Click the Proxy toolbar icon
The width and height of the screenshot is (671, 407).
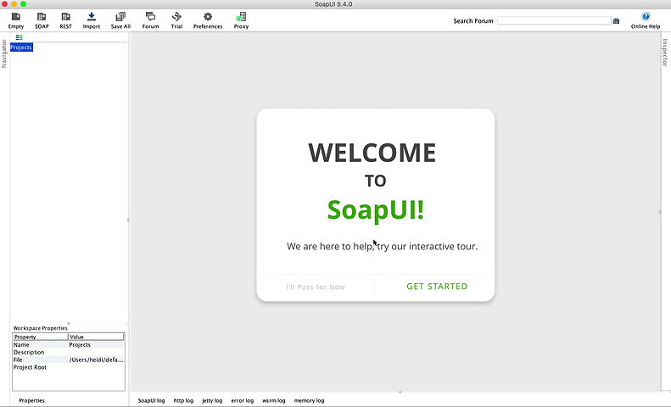click(x=241, y=20)
